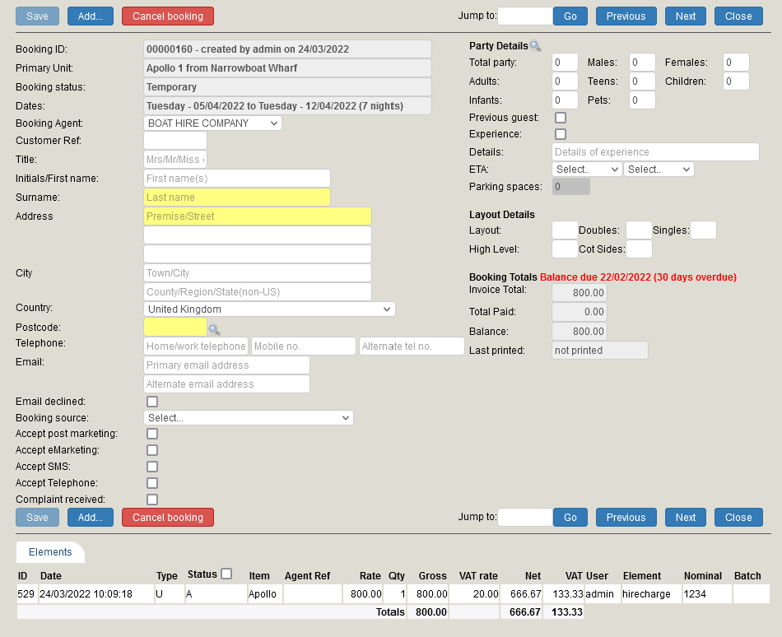
Task: Focus the Primary email address field
Action: (x=226, y=365)
